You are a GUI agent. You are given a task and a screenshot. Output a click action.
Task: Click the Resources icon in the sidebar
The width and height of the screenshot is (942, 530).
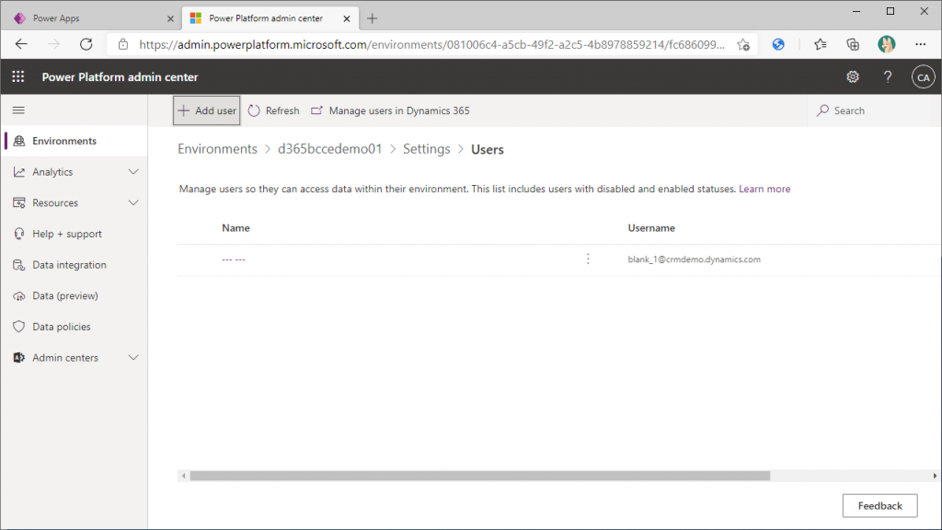(x=19, y=202)
